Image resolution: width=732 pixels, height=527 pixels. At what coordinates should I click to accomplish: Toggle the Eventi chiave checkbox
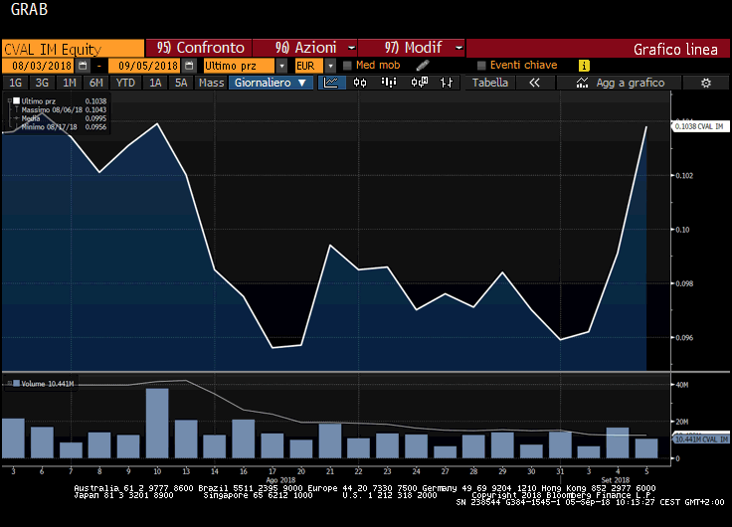point(481,65)
